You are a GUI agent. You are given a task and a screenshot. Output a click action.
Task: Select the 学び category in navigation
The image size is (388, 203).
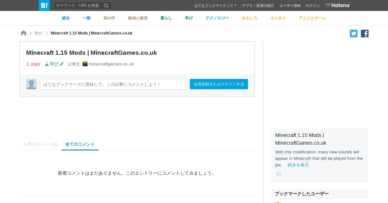pyautogui.click(x=189, y=18)
